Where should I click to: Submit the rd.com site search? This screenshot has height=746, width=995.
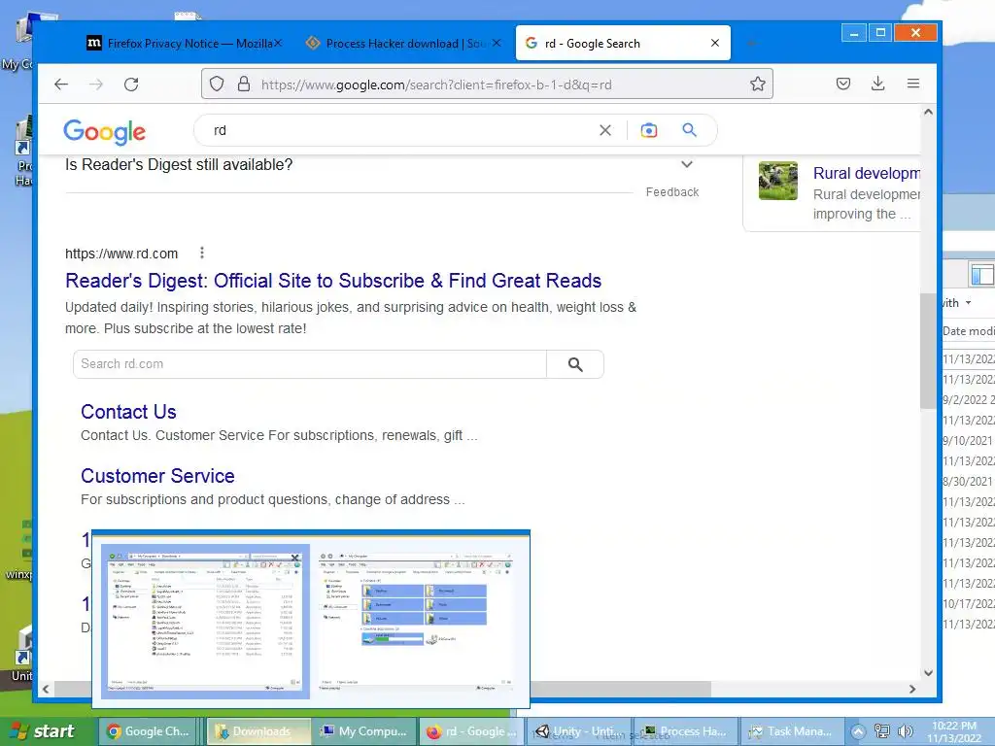[x=575, y=364]
